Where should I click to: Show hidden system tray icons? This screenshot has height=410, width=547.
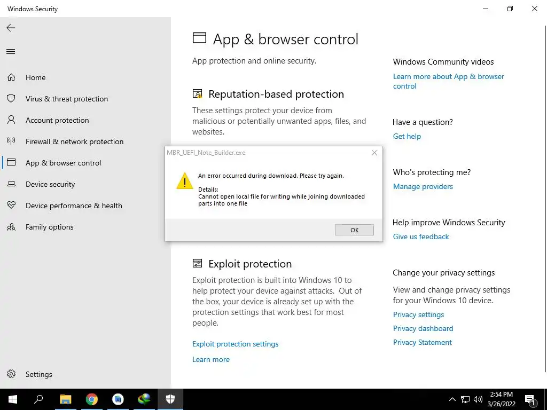tap(452, 399)
